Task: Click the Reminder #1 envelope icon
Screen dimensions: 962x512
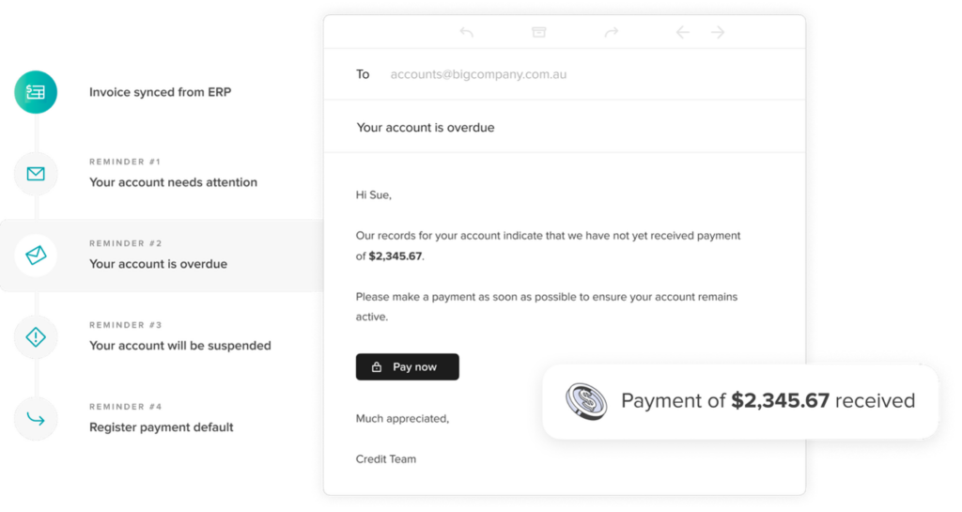Action: point(36,174)
